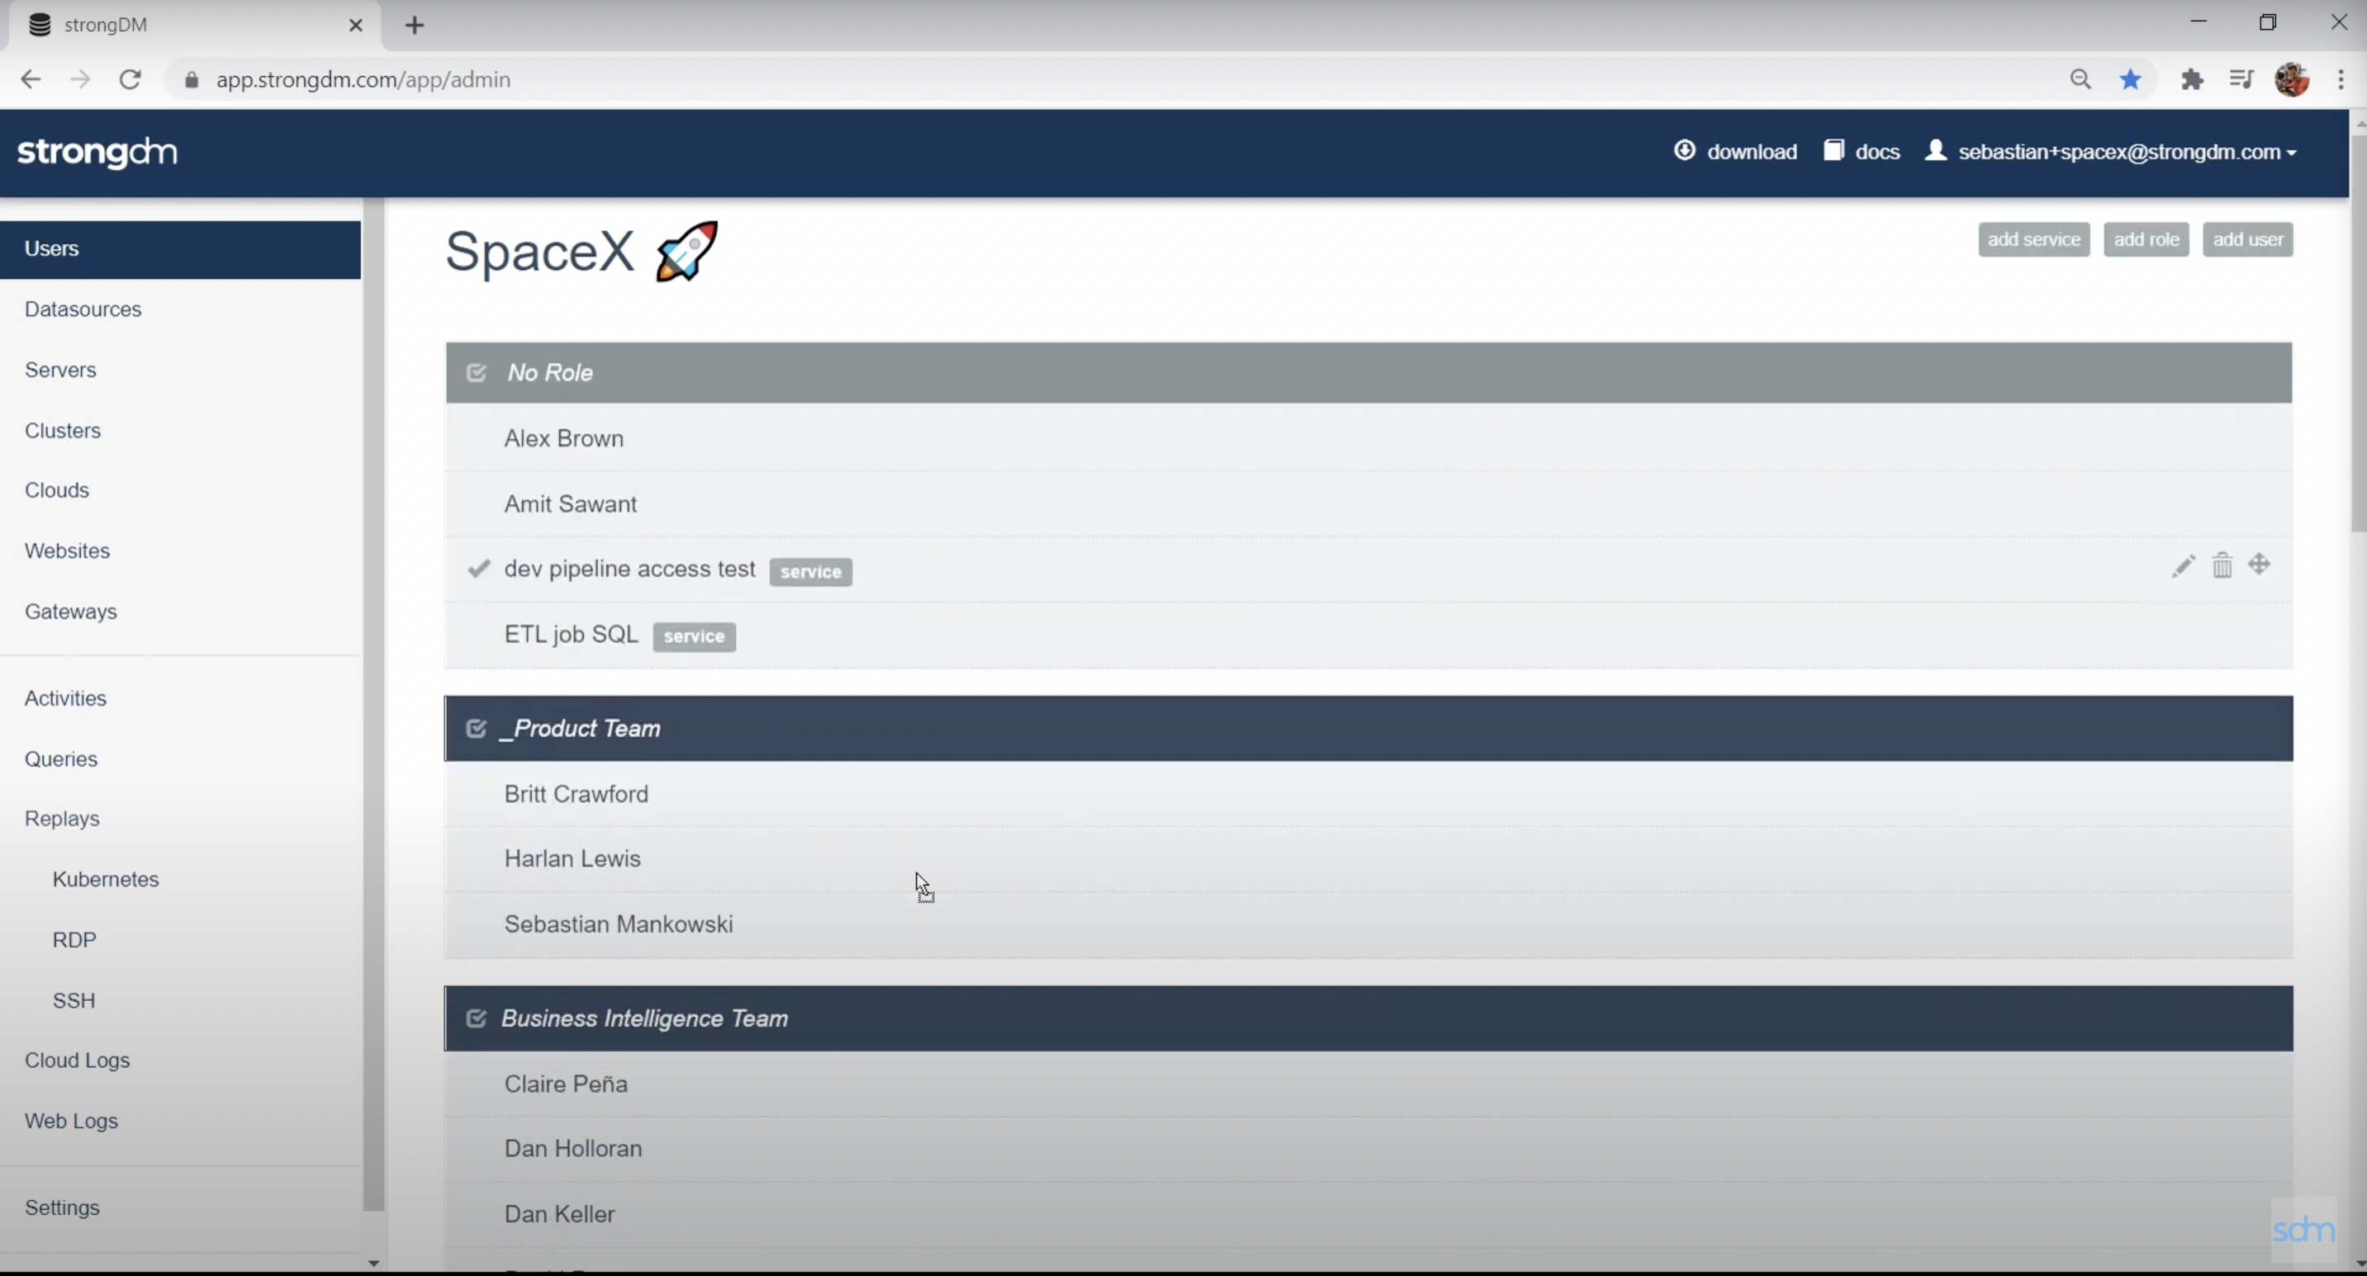This screenshot has width=2367, height=1276.
Task: Click the add user button
Action: [2246, 239]
